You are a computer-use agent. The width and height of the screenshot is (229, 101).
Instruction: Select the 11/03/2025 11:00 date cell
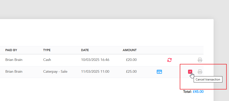pyautogui.click(x=95, y=72)
